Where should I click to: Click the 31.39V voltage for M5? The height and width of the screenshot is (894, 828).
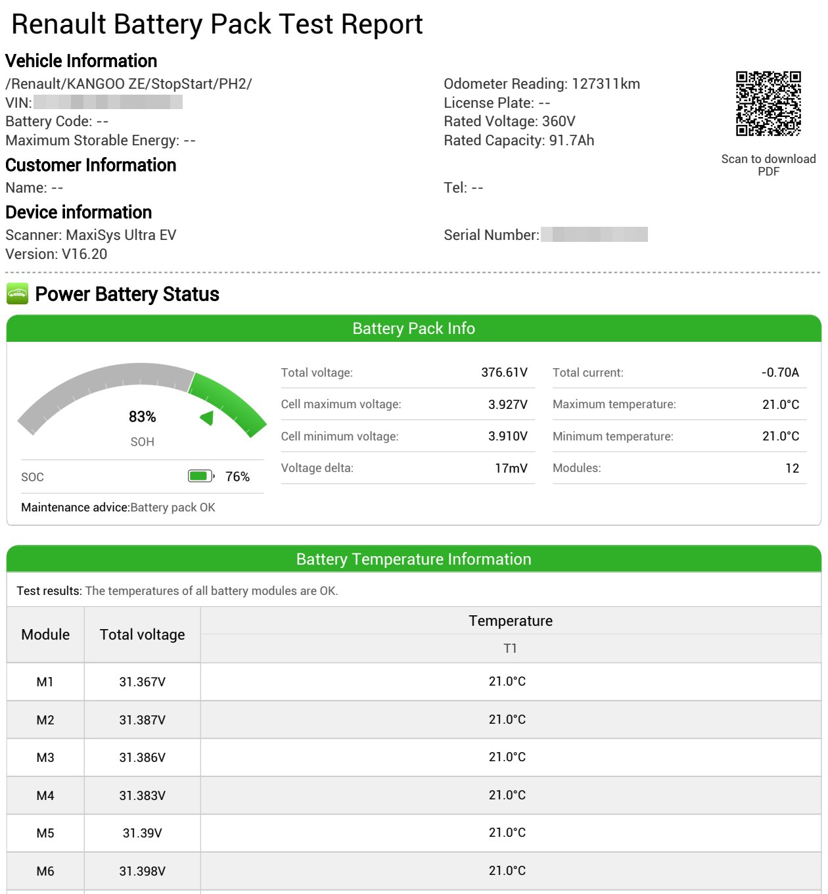coord(143,833)
